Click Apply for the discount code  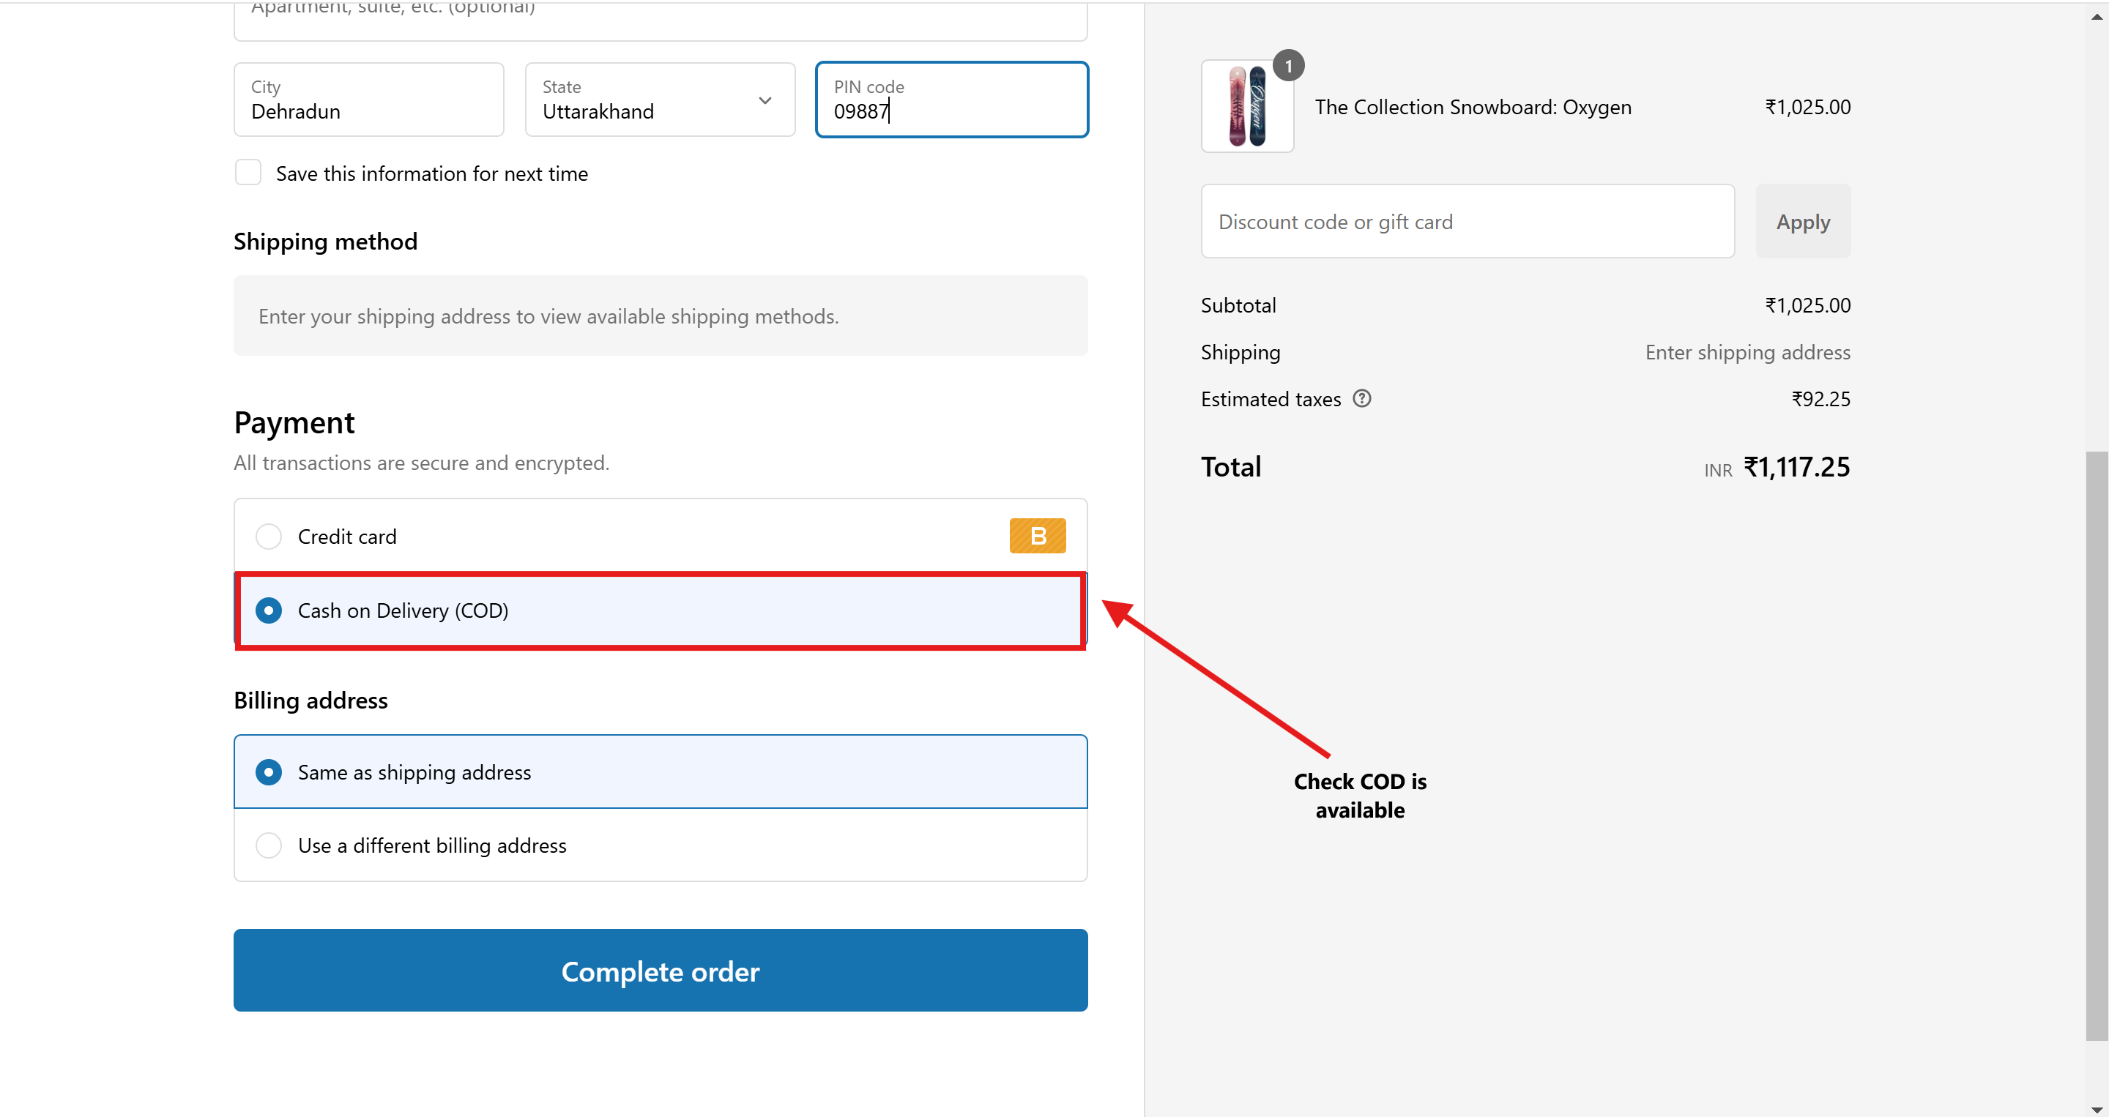1803,222
